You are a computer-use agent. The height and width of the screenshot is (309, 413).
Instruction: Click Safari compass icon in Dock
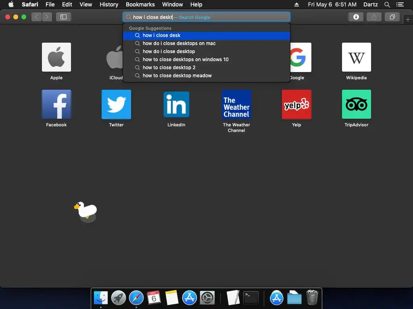pos(136,298)
